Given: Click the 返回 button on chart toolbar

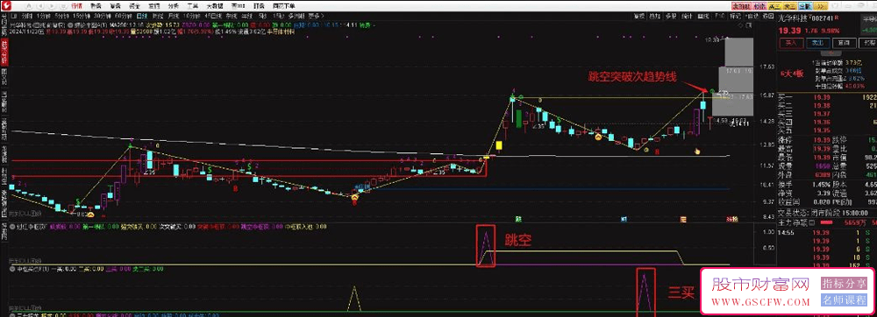Looking at the screenshot, I should click(767, 16).
